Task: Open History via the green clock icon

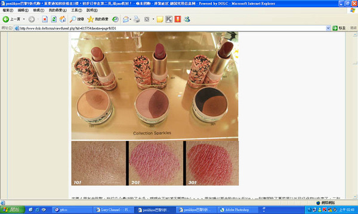Action: (115, 20)
